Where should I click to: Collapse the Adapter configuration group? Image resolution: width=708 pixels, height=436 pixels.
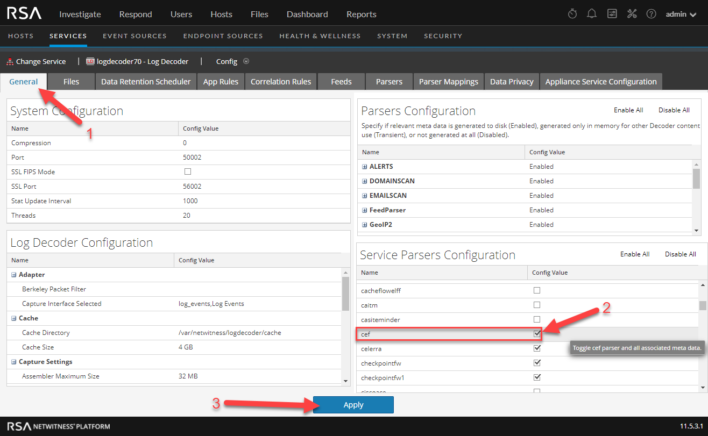click(14, 275)
